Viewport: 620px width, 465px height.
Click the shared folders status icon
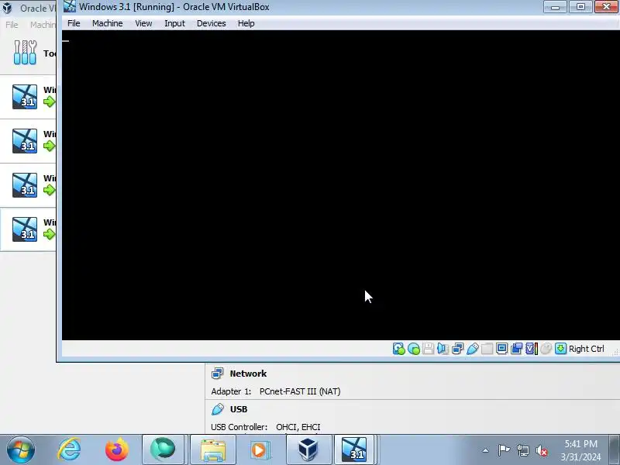[x=487, y=349]
